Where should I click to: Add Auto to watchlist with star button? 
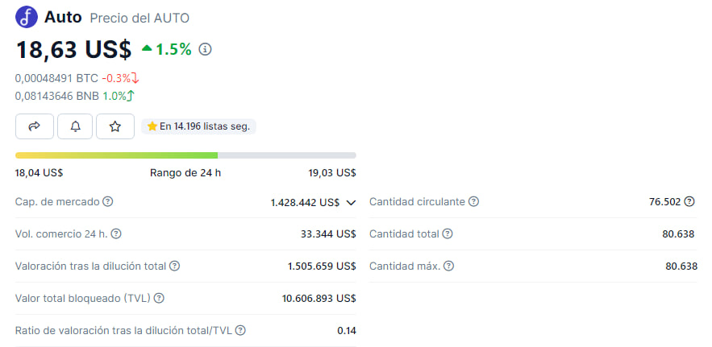tap(115, 126)
